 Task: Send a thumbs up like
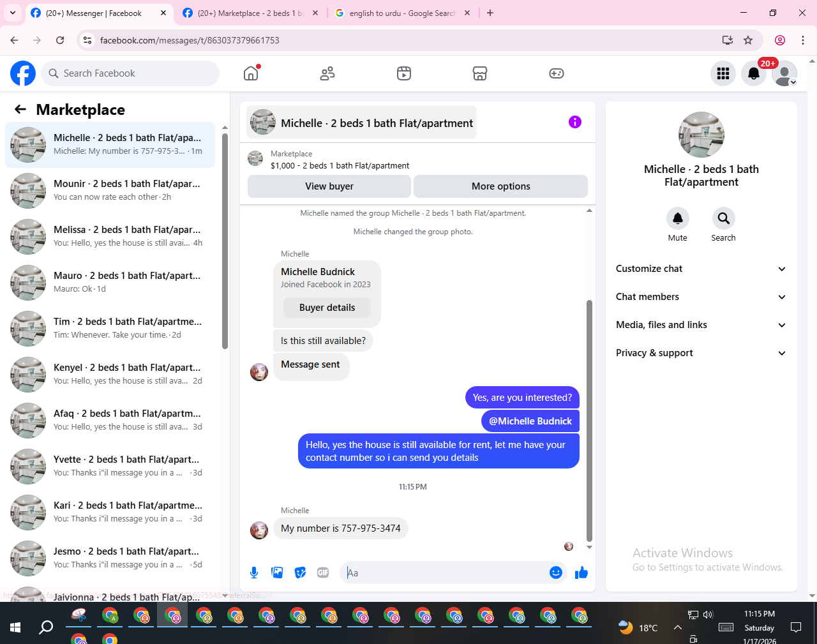coord(581,573)
